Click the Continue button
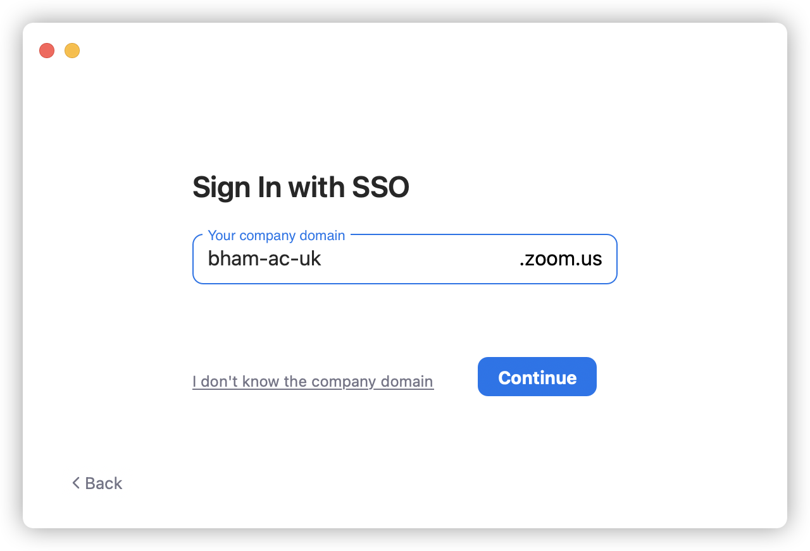Viewport: 810px width, 551px height. point(537,377)
